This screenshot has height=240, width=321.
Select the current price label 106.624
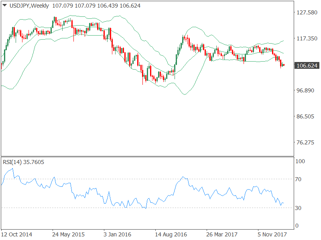pyautogui.click(x=307, y=66)
